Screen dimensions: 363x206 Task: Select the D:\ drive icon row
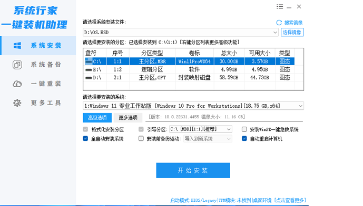[x=89, y=78]
